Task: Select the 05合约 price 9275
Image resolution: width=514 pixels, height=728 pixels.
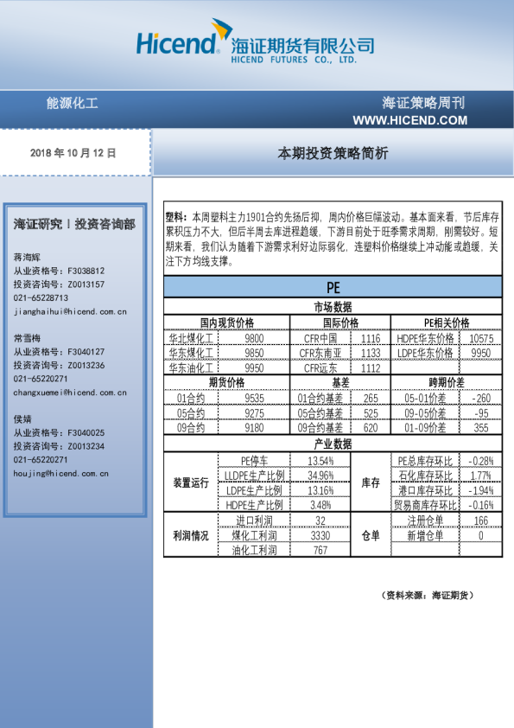Action: point(254,413)
